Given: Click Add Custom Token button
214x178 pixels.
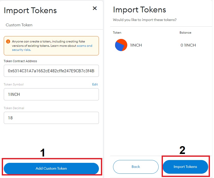Looking at the screenshot, I should click(51, 168).
